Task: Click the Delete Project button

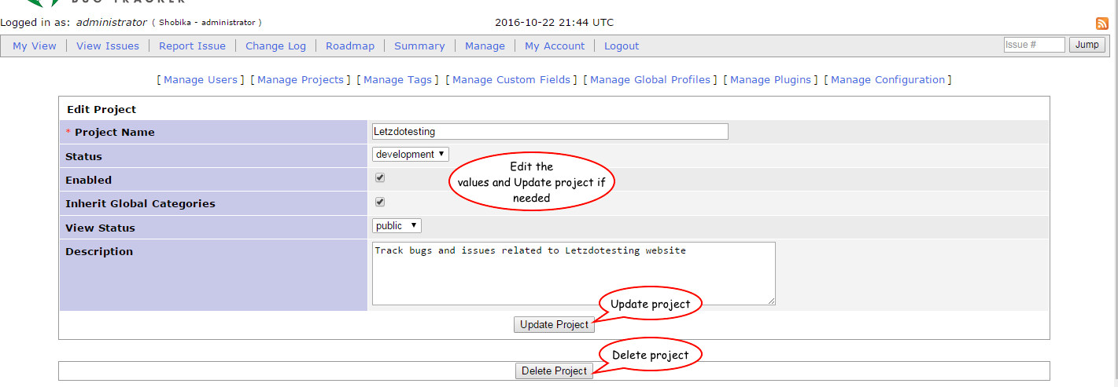Action: [x=554, y=371]
